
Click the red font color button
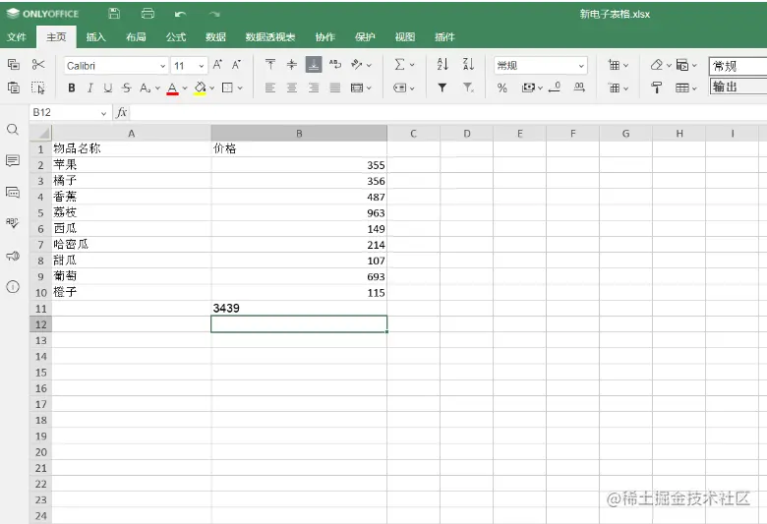[x=172, y=88]
